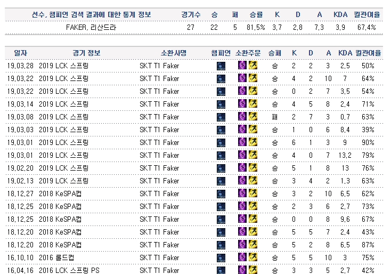Click the 39% kill participation value
Image resolution: width=391 pixels, height=274 pixels.
(x=368, y=130)
